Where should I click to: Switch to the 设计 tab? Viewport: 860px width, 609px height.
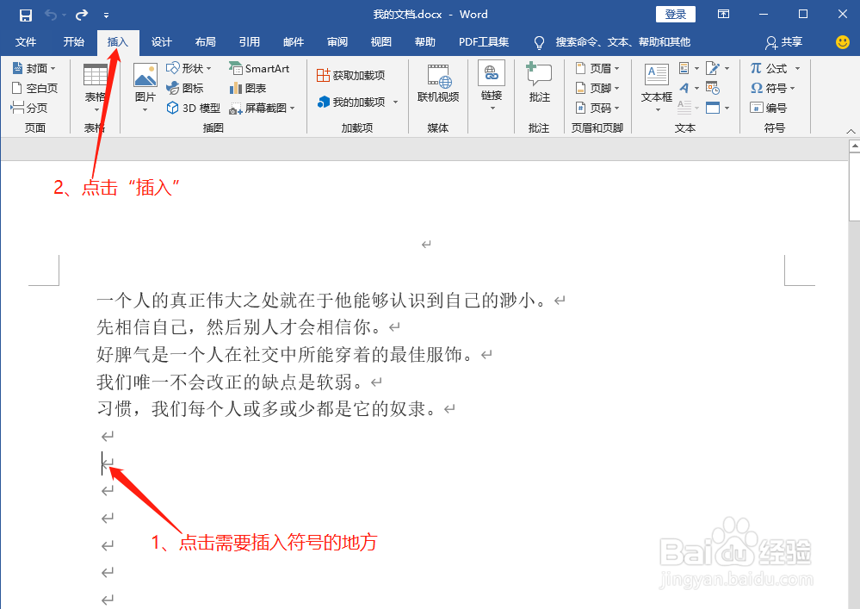(x=161, y=42)
